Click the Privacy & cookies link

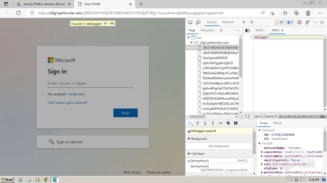[159, 172]
